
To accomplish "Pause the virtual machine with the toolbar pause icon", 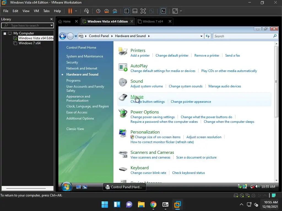I will 70,11.
